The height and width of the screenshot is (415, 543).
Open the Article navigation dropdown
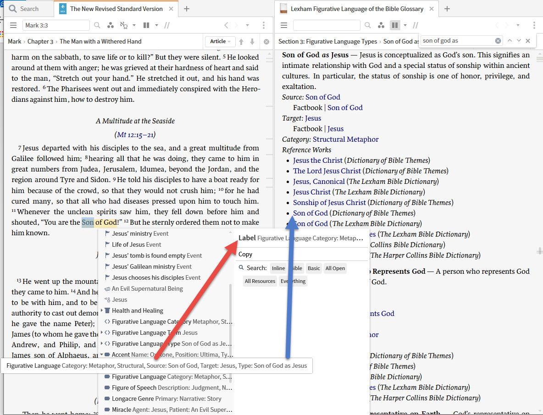220,42
